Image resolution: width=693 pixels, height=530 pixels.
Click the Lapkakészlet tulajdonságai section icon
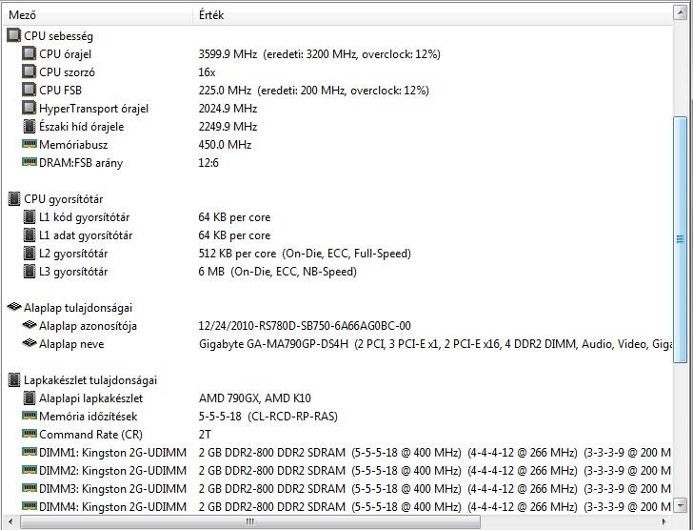click(14, 380)
